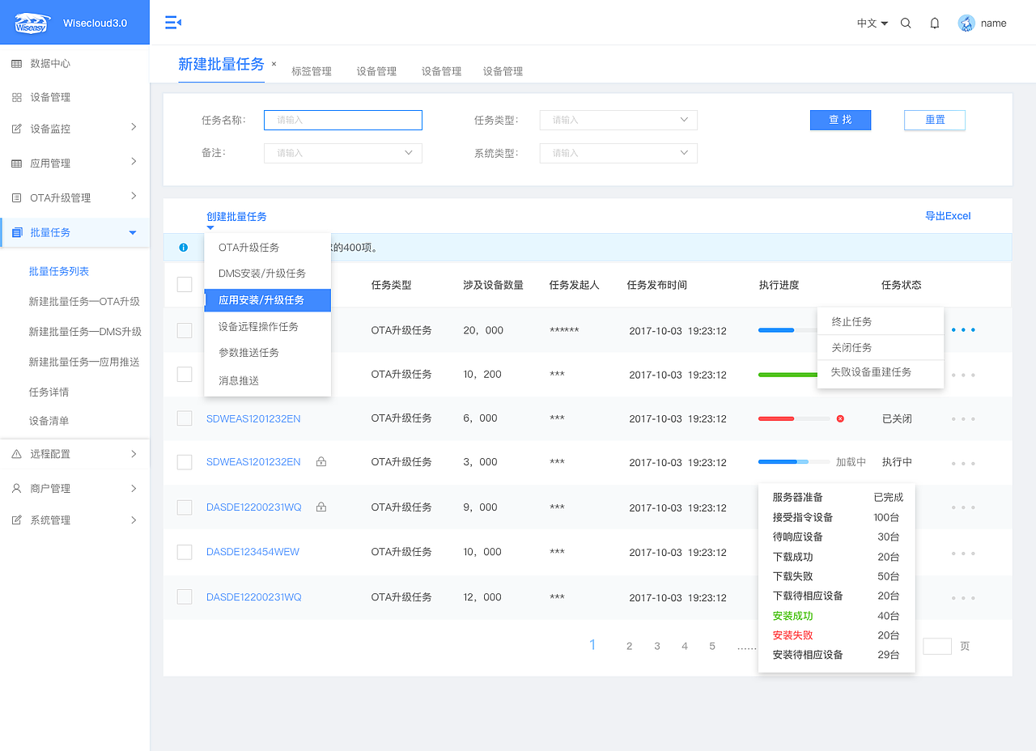Open the 数据中心 section via its table icon
Image resolution: width=1036 pixels, height=751 pixels.
(18, 63)
